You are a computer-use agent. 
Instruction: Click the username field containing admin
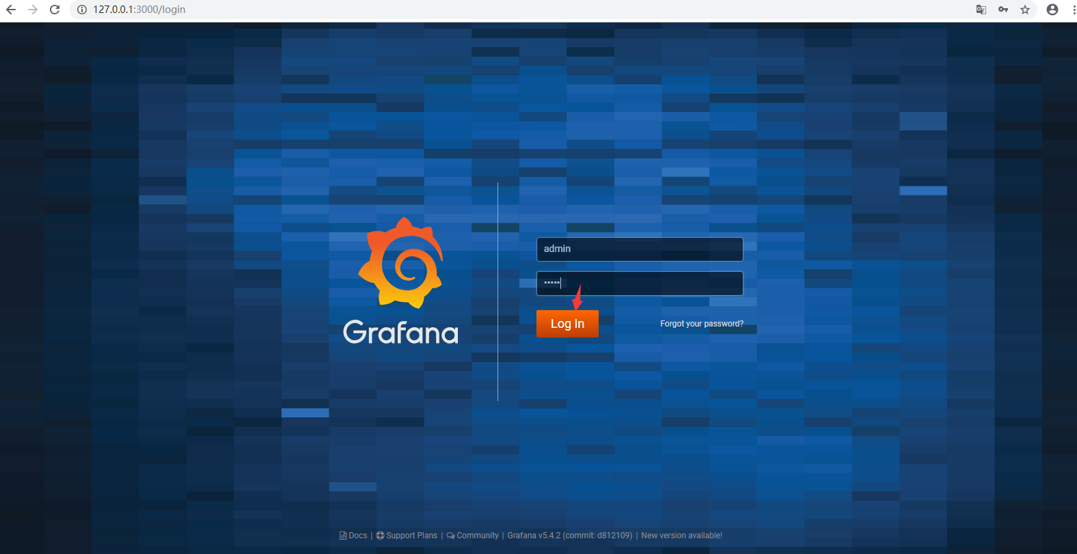tap(640, 249)
